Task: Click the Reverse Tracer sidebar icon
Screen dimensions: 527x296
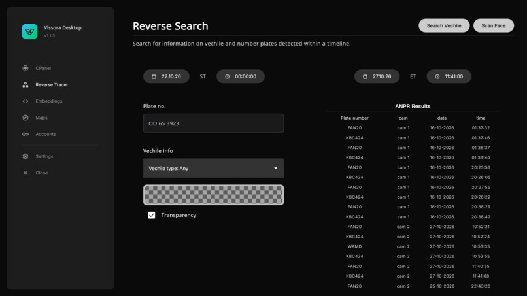Action: pyautogui.click(x=25, y=85)
